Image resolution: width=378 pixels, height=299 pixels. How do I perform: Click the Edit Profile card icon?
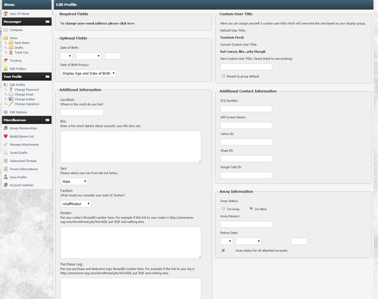[x=6, y=85]
